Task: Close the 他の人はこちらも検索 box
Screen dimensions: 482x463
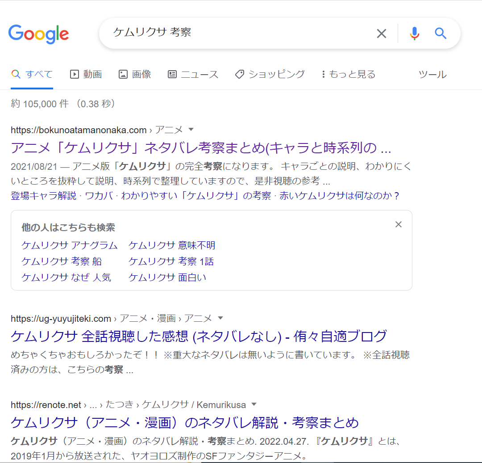Action: [x=399, y=224]
